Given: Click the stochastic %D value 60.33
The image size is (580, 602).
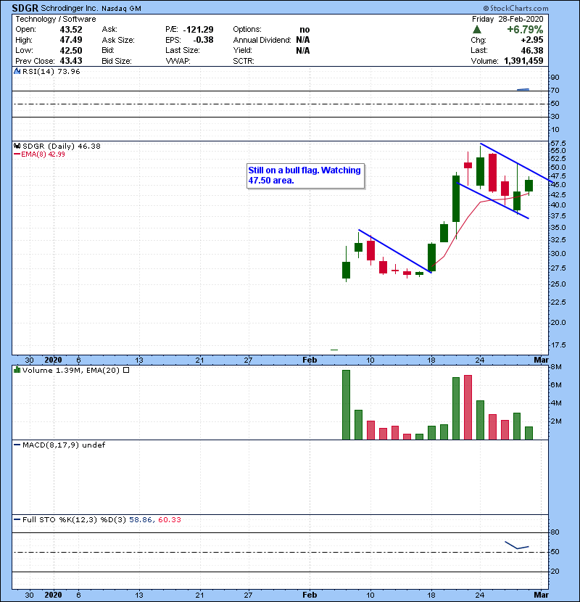Looking at the screenshot, I should (x=169, y=520).
